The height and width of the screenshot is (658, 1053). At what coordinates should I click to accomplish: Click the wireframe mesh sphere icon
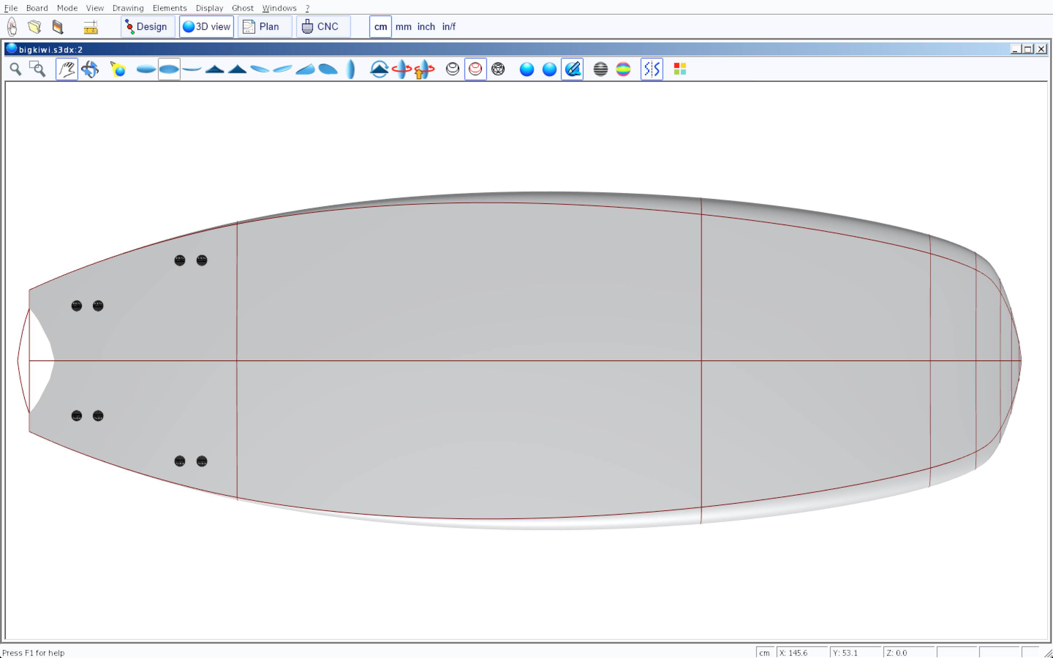[x=498, y=69]
